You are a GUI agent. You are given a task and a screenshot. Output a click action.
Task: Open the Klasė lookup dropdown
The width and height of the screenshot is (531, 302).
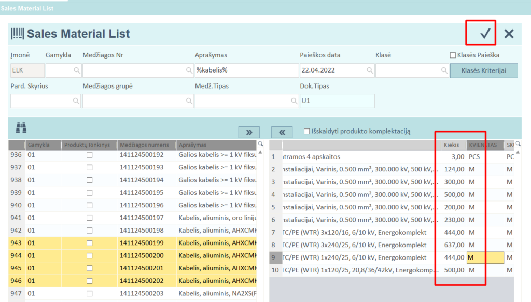[x=443, y=70]
